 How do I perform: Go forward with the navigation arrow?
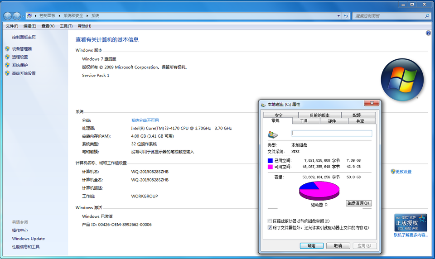tap(17, 16)
